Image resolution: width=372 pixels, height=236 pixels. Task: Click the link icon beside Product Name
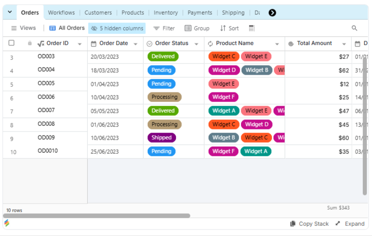[x=211, y=44]
